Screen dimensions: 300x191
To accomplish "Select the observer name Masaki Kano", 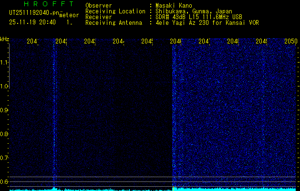I will coord(174,6).
